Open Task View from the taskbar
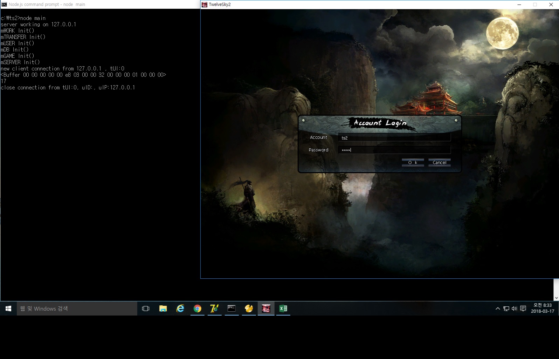 pyautogui.click(x=146, y=309)
